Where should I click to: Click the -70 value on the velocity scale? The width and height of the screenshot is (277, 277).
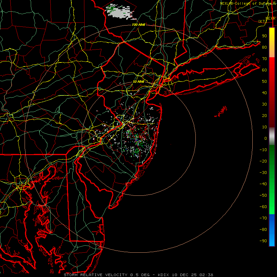pyautogui.click(x=263, y=218)
